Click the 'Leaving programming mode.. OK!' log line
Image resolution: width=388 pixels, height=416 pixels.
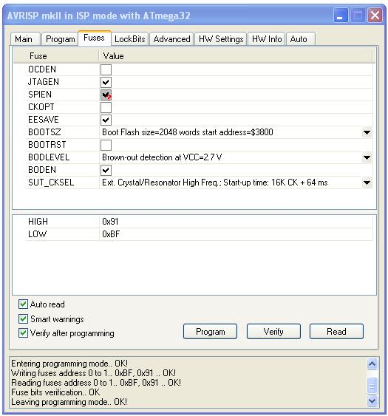[69, 402]
